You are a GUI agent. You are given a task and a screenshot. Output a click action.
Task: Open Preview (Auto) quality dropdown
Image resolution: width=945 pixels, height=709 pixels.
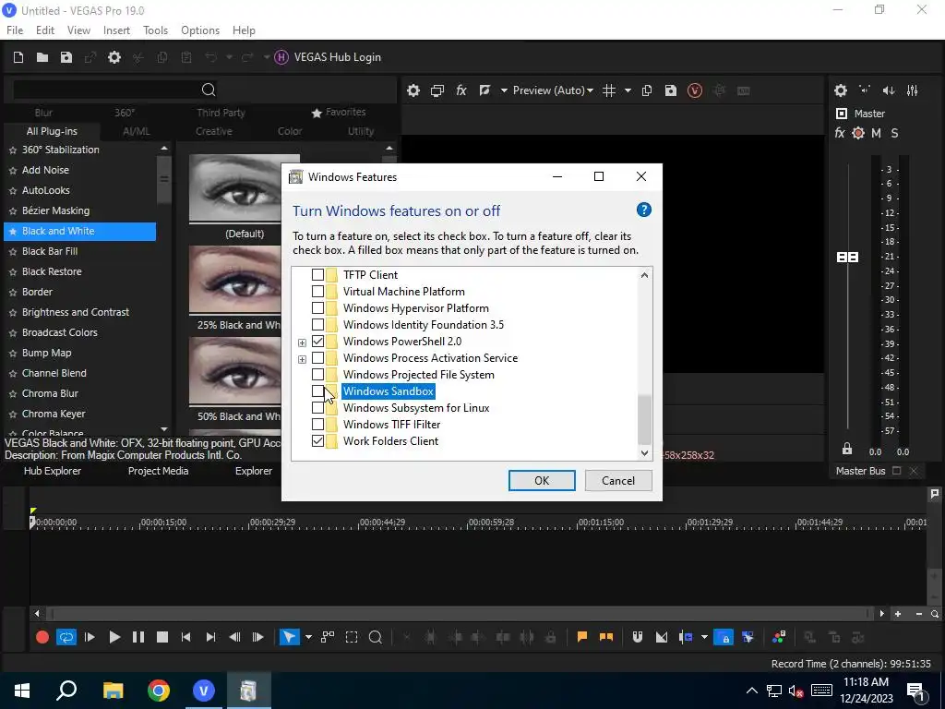click(553, 90)
